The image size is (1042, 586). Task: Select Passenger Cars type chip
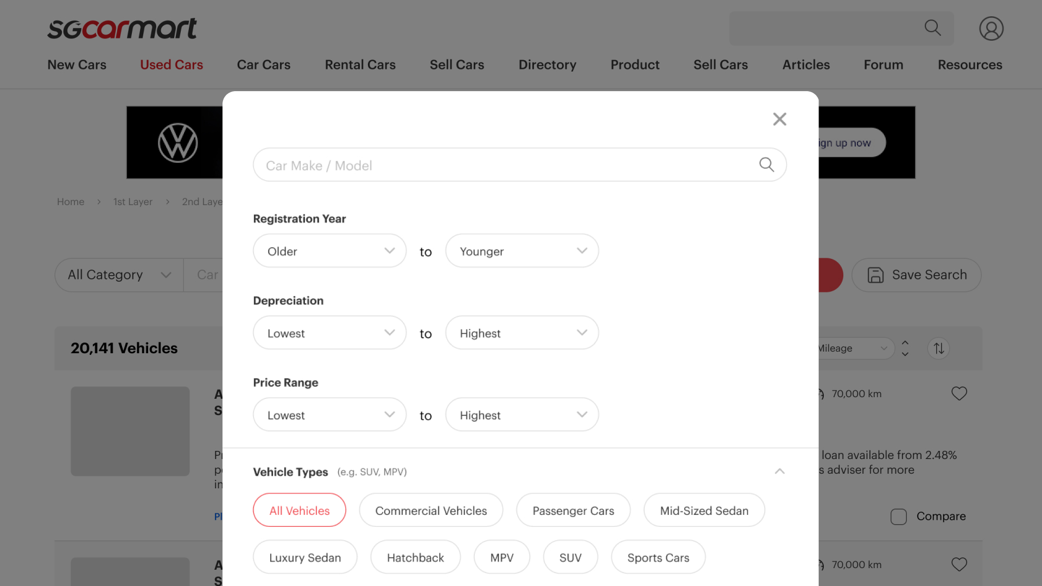tap(573, 510)
